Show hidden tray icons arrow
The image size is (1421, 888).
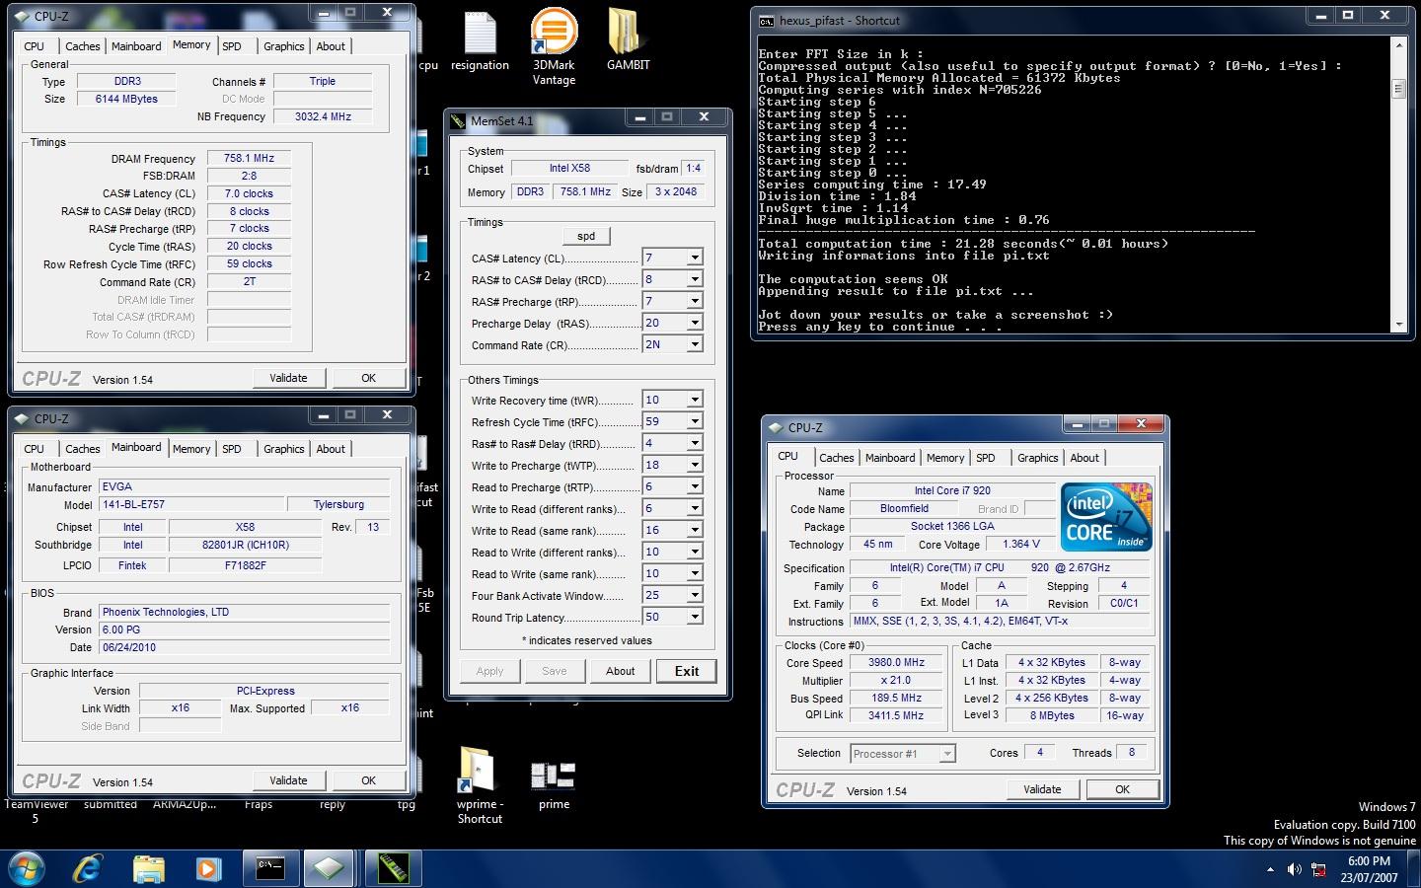point(1270,869)
